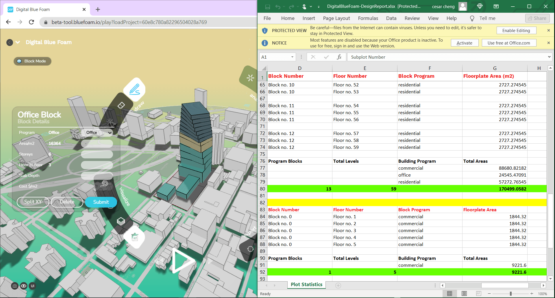Click the Share button in Excel
555x298 pixels.
(x=537, y=18)
